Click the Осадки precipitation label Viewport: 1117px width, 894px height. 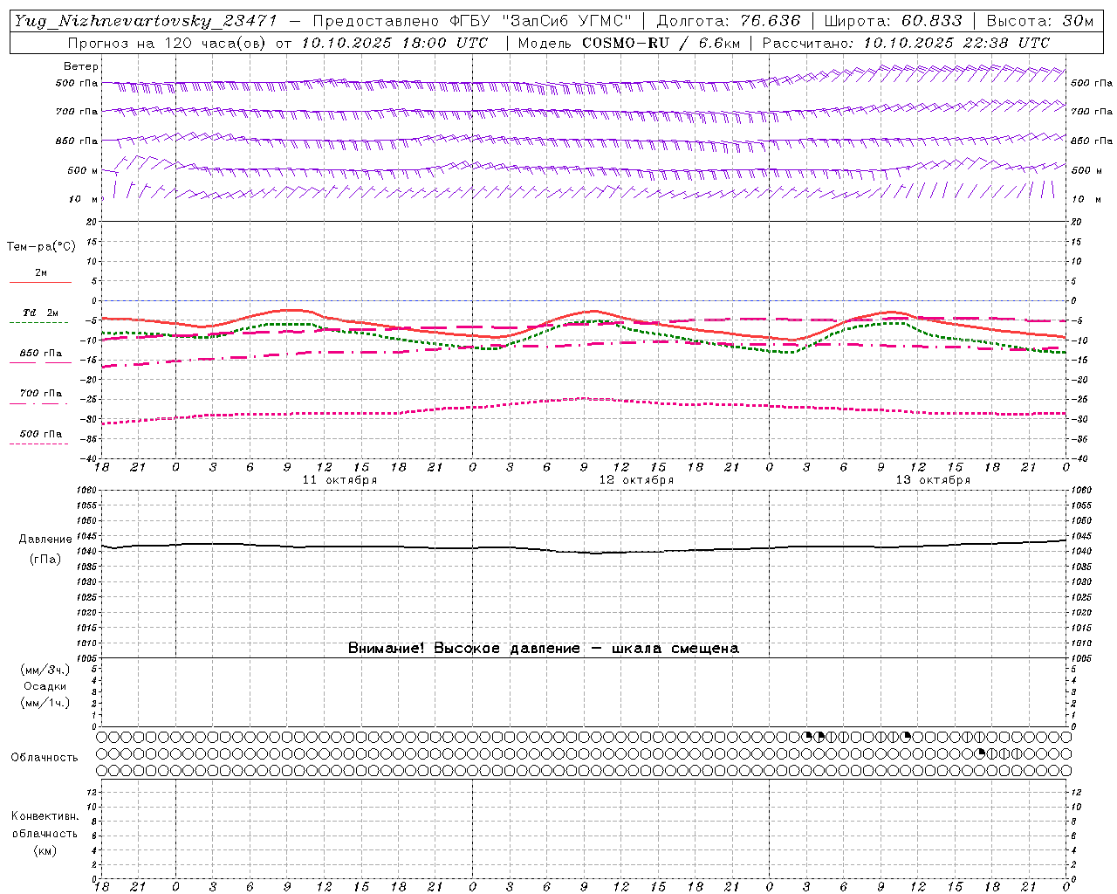coord(45,686)
